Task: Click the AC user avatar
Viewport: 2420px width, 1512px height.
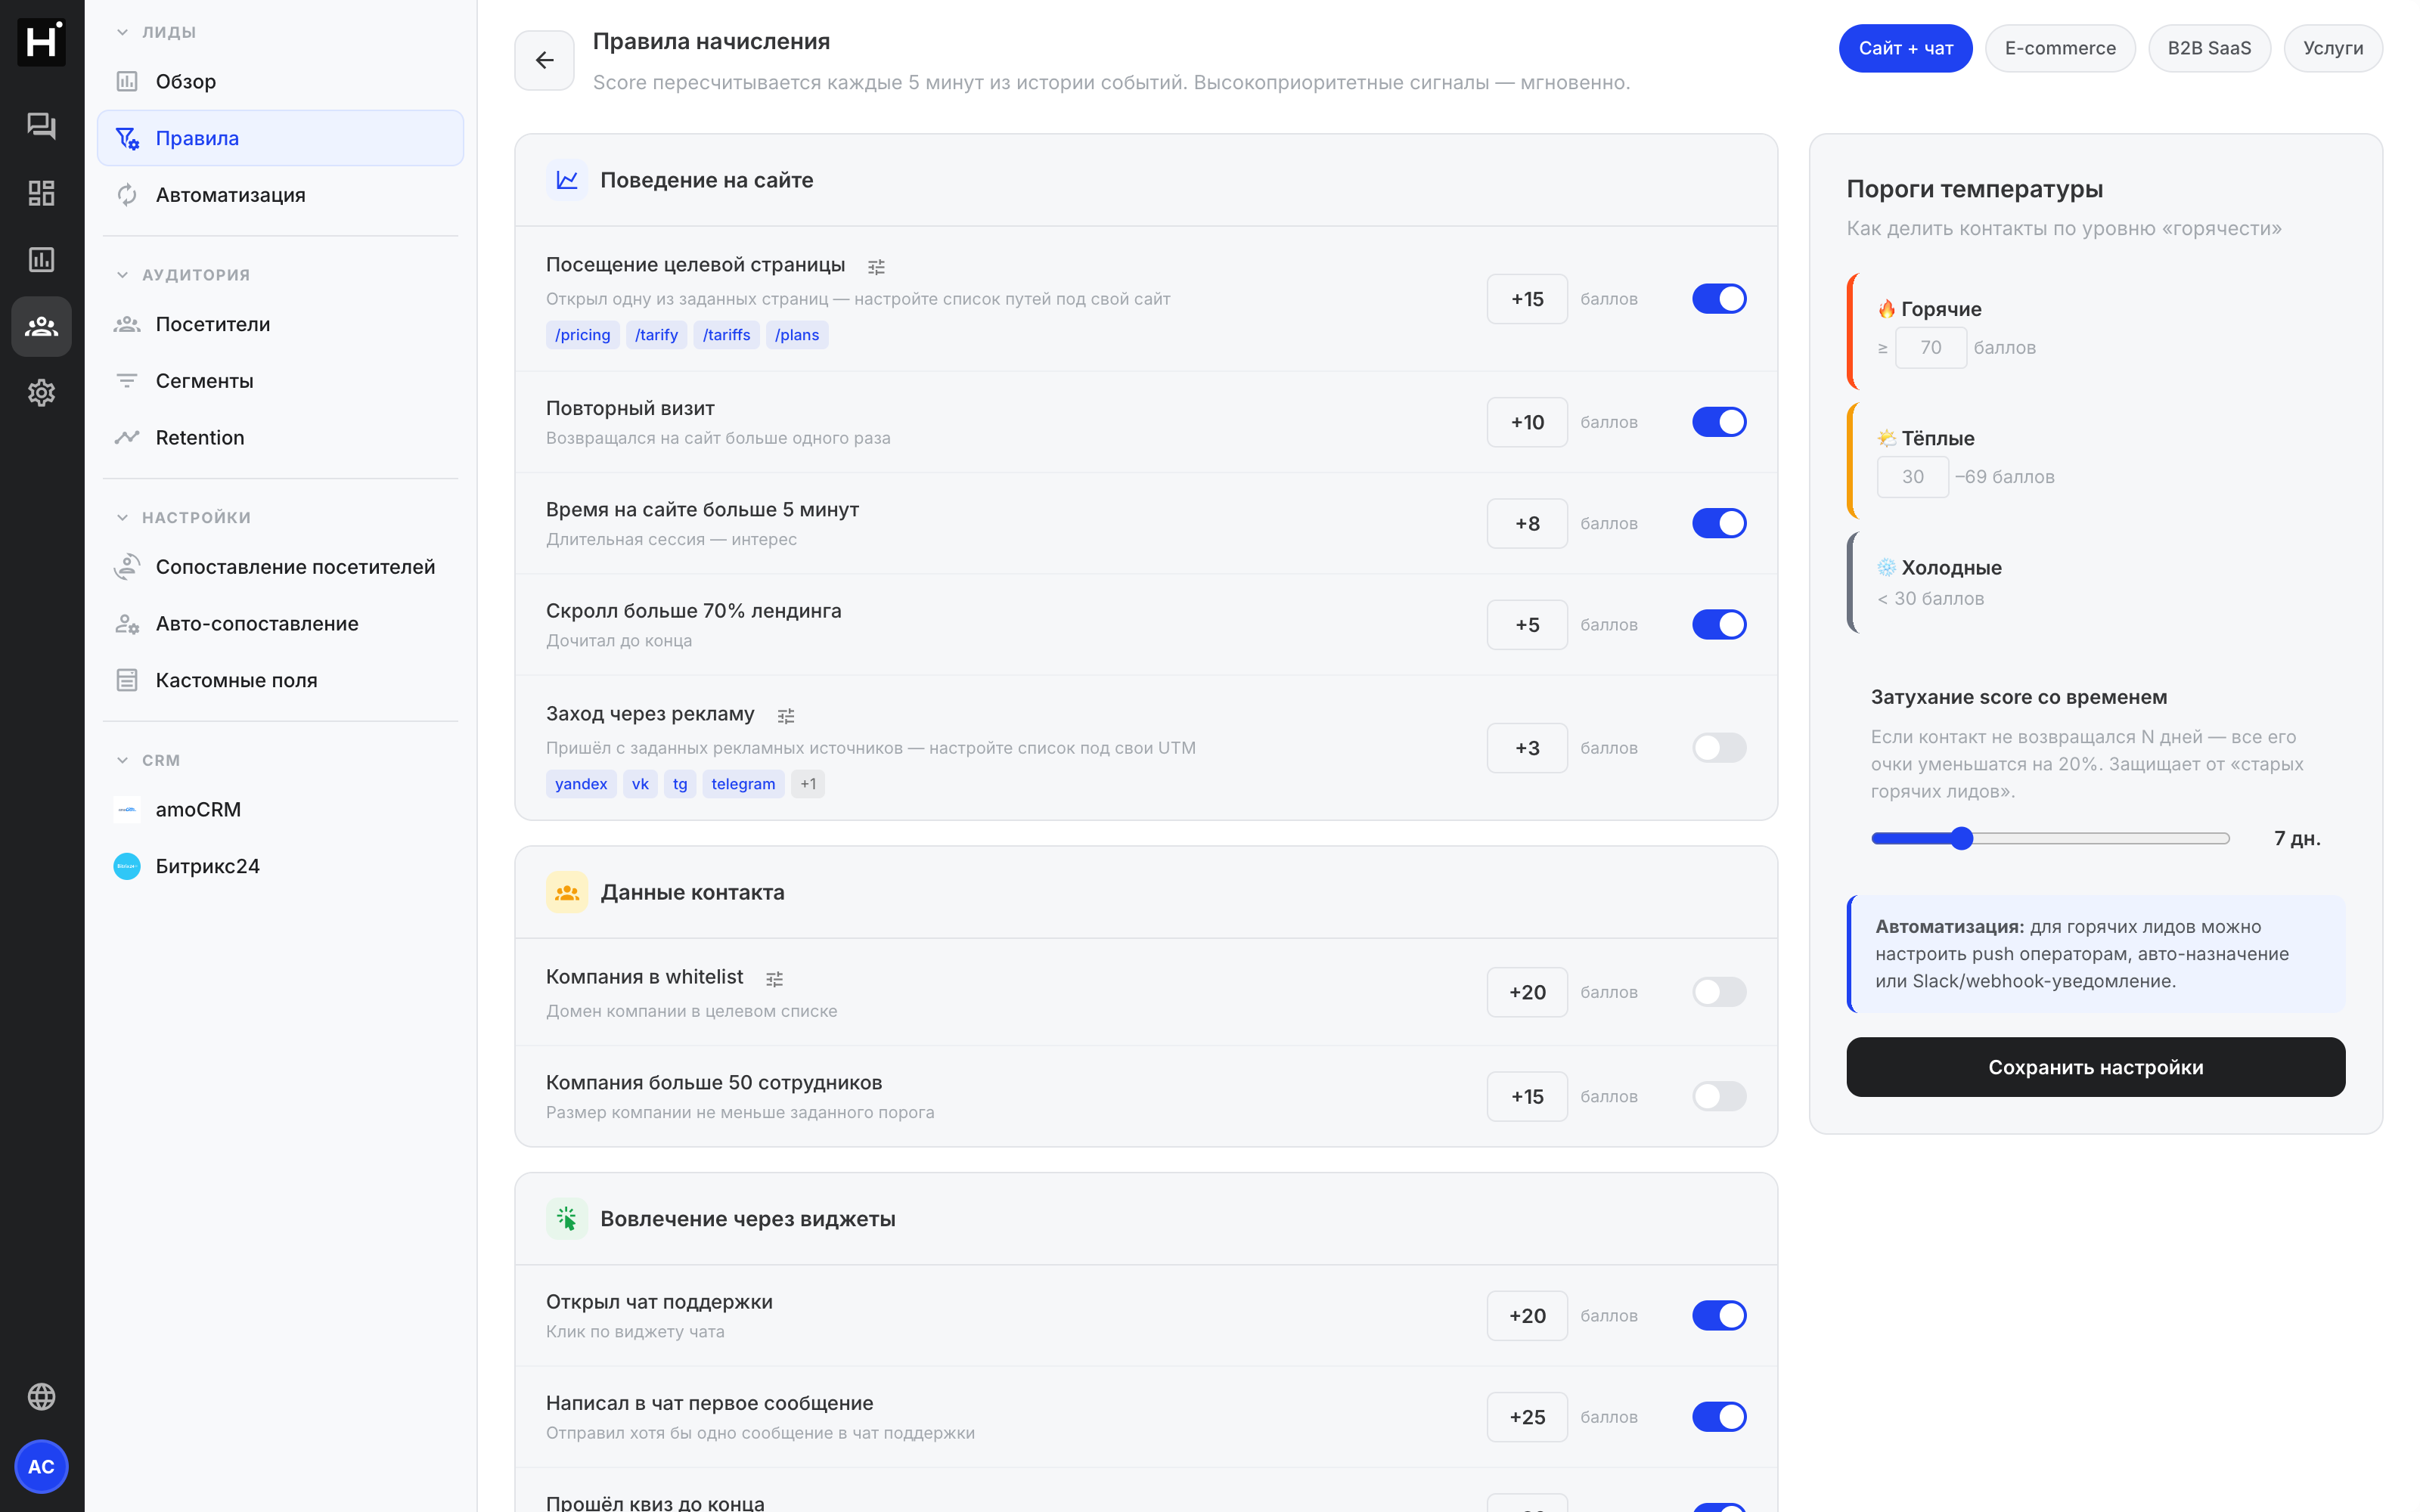Action: pyautogui.click(x=41, y=1466)
